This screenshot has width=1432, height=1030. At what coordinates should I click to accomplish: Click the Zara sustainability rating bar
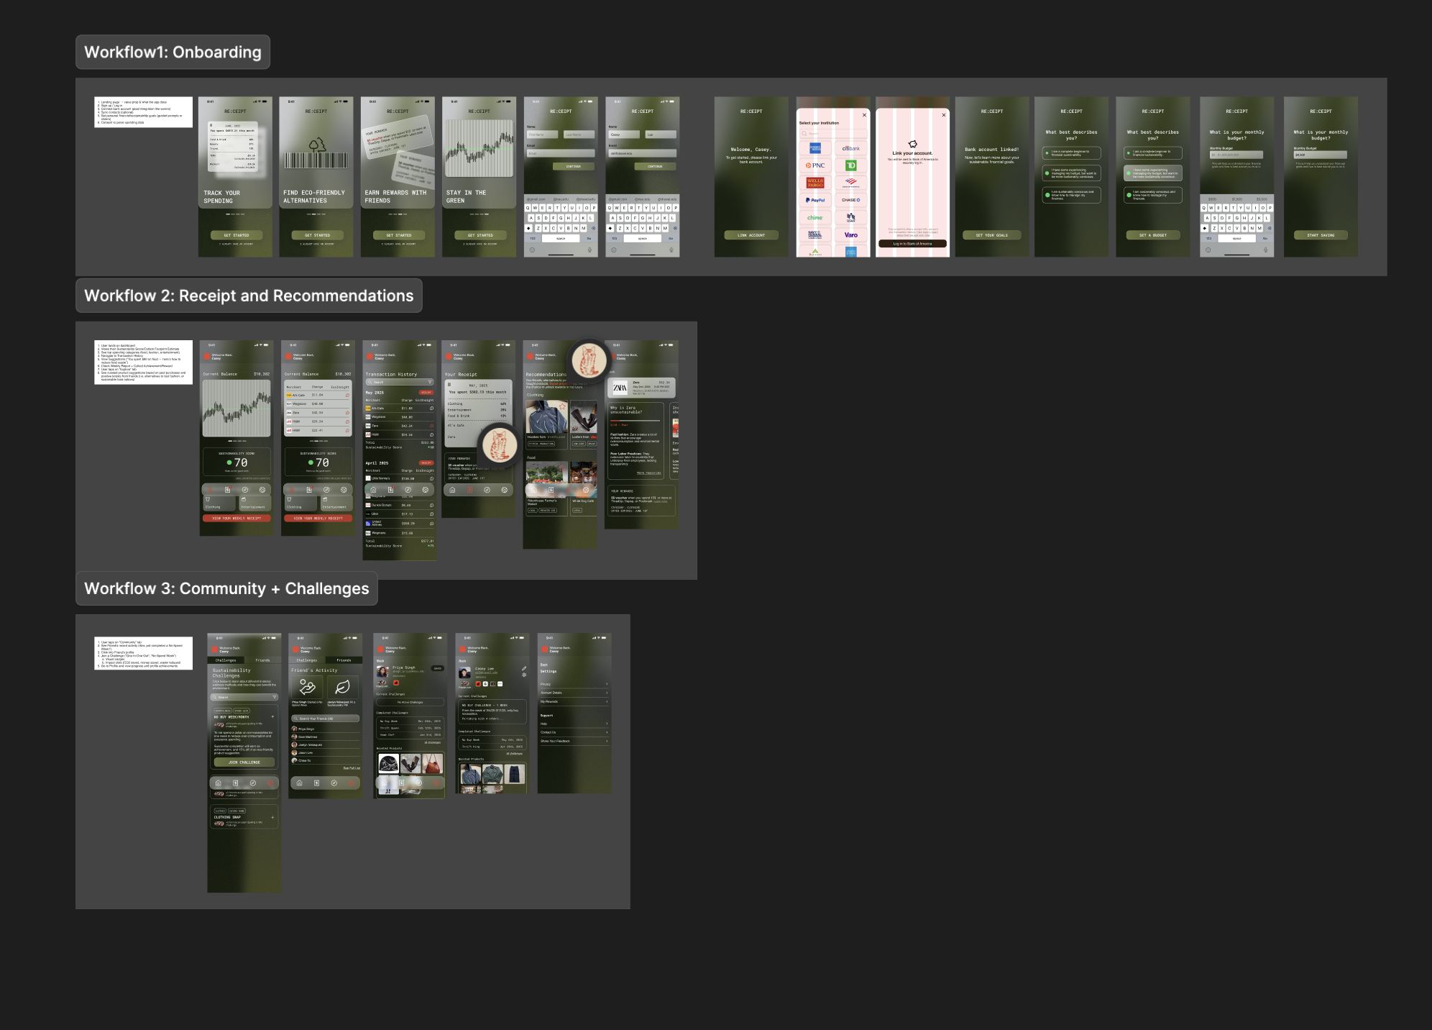click(x=635, y=421)
